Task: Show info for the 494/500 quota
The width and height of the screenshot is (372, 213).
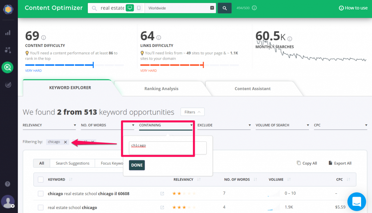Action: pyautogui.click(x=254, y=8)
